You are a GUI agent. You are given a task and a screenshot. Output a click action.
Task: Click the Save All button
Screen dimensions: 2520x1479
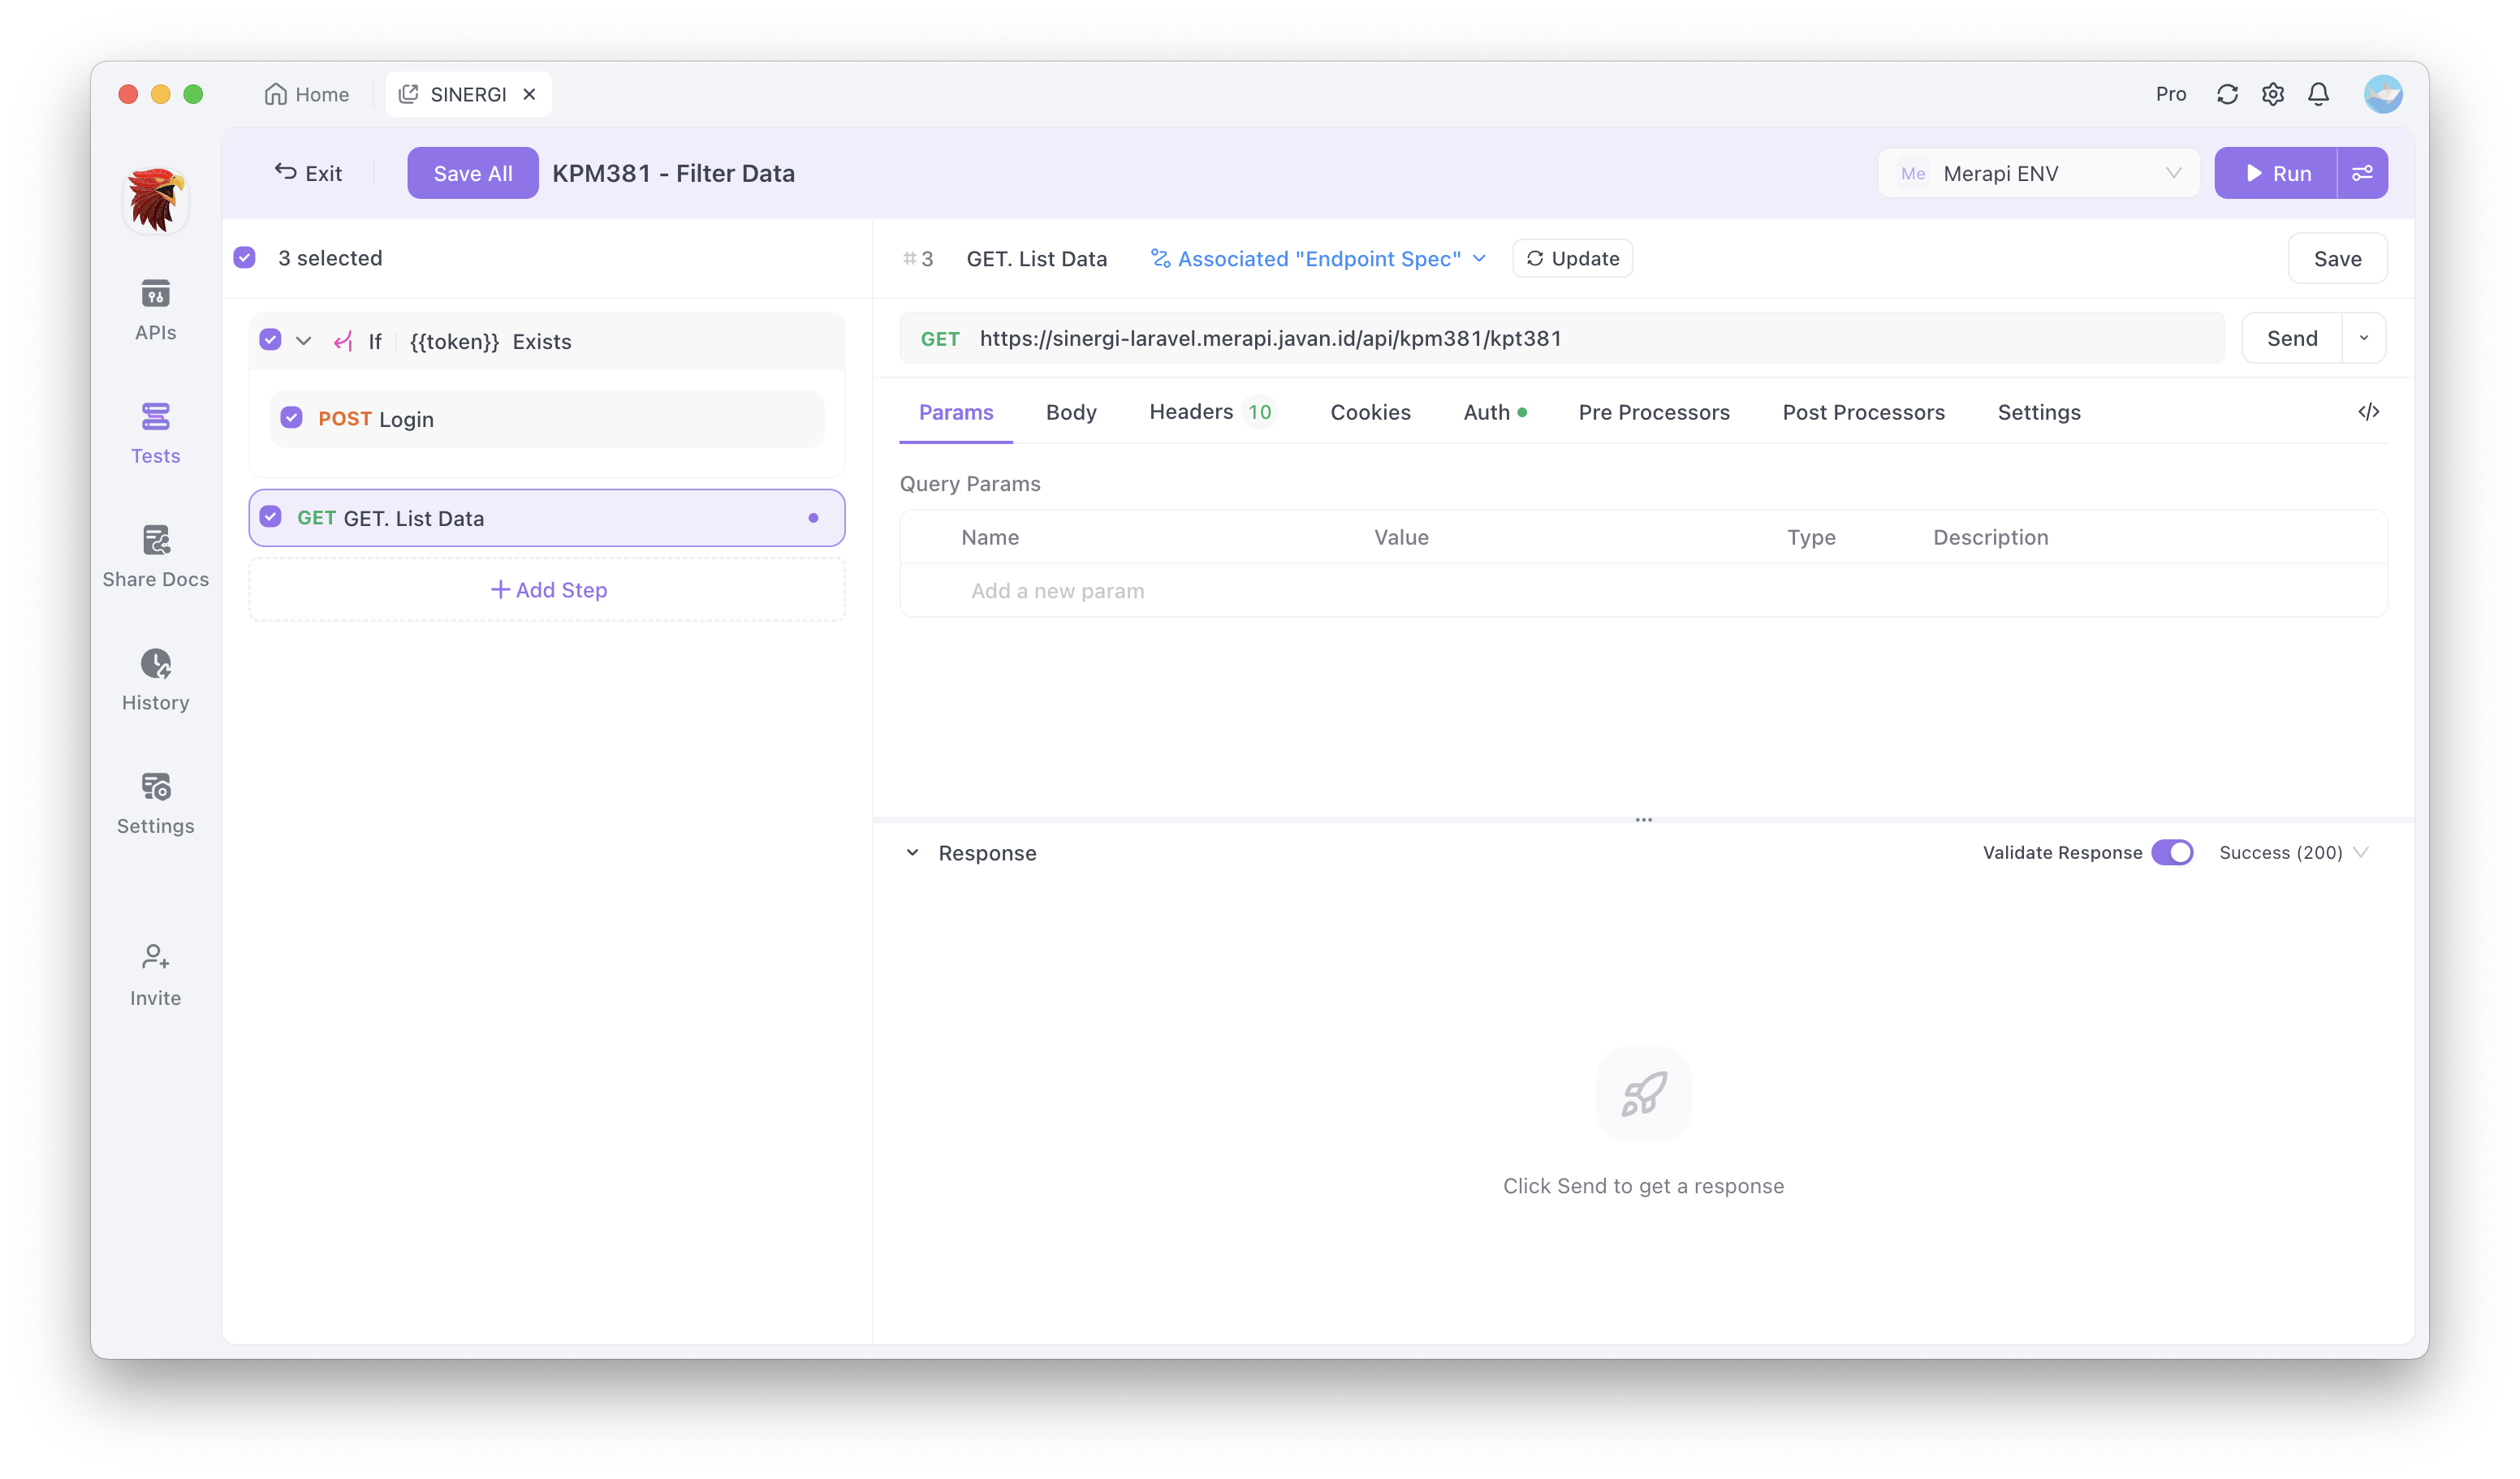click(x=472, y=173)
